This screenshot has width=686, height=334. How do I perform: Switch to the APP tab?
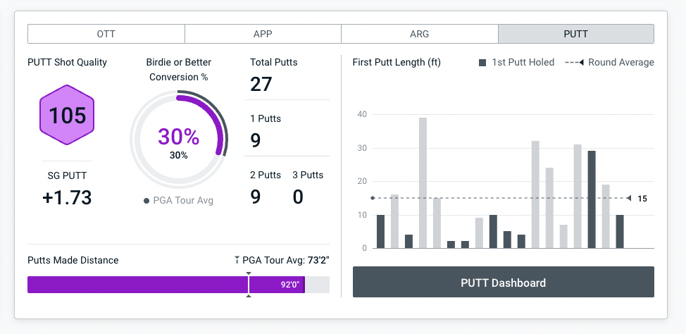pyautogui.click(x=263, y=34)
